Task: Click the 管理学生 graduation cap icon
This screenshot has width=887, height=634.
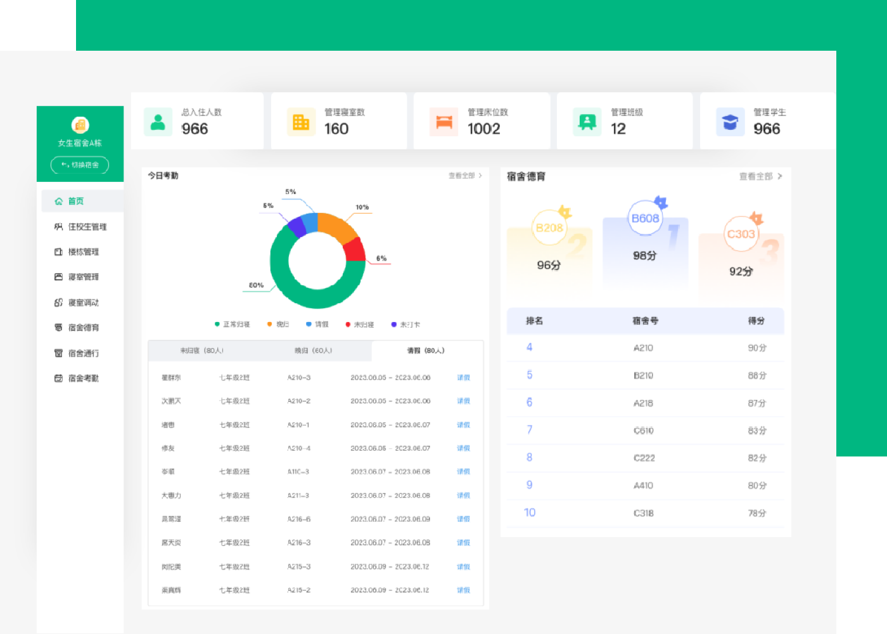Action: point(730,121)
